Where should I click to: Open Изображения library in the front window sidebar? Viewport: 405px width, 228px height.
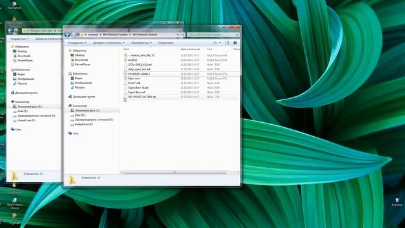pyautogui.click(x=83, y=83)
